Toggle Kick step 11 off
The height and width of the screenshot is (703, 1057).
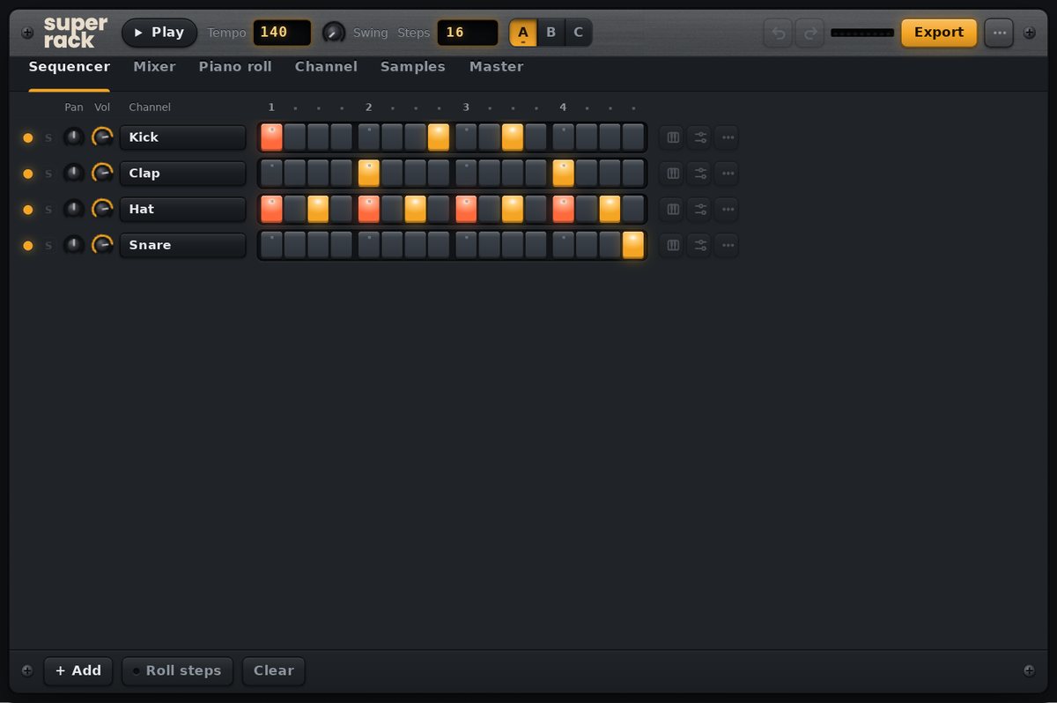(513, 137)
